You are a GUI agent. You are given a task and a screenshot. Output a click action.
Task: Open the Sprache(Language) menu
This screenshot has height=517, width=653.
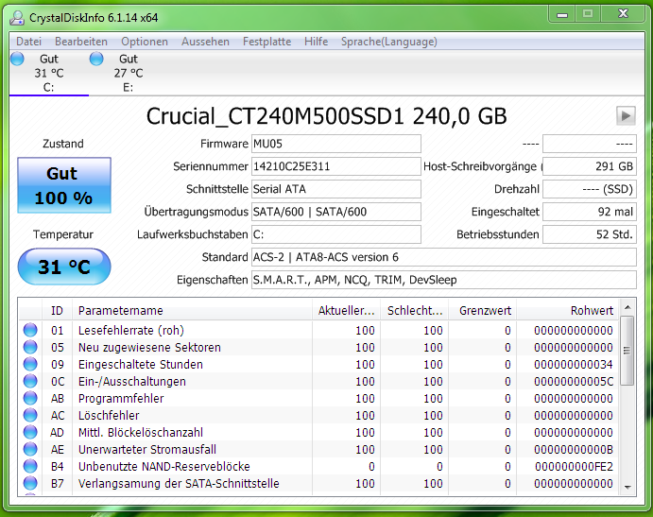click(x=389, y=42)
